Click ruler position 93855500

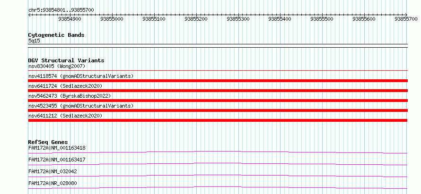322,19
